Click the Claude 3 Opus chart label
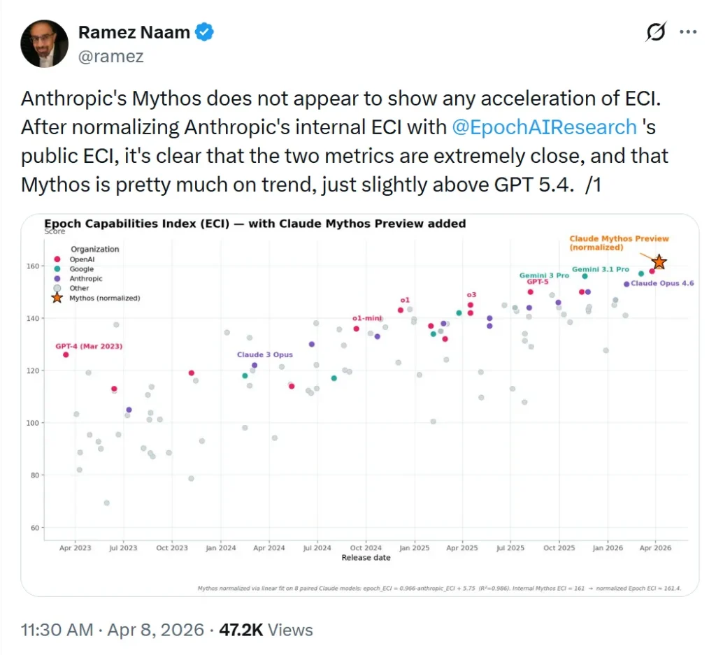This screenshot has width=716, height=655. pos(264,355)
